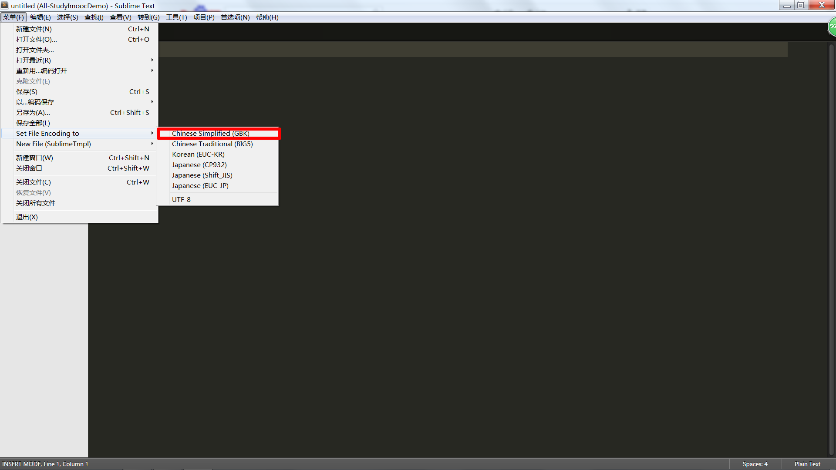Open Spaces: 4 indentation selector
The image size is (836, 470).
755,464
